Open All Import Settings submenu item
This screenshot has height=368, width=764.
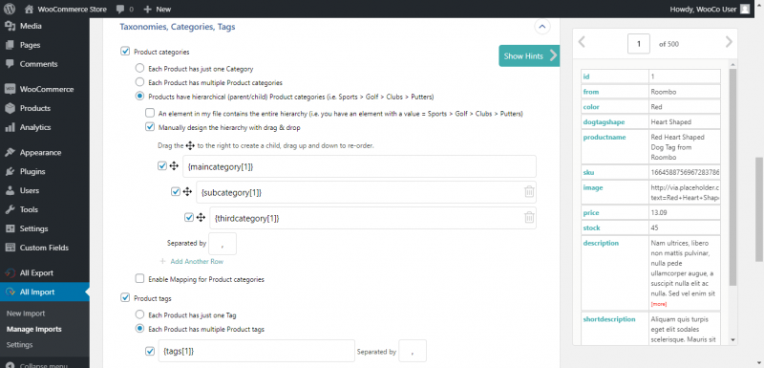(x=19, y=345)
